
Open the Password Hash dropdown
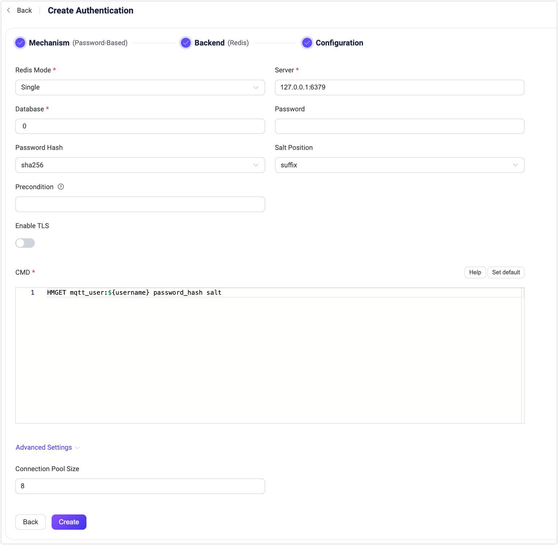pos(140,165)
